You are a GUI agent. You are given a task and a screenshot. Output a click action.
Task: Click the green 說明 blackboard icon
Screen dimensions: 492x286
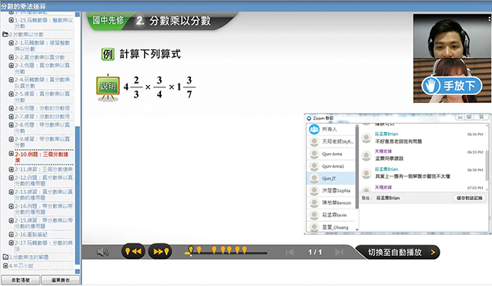(x=108, y=88)
